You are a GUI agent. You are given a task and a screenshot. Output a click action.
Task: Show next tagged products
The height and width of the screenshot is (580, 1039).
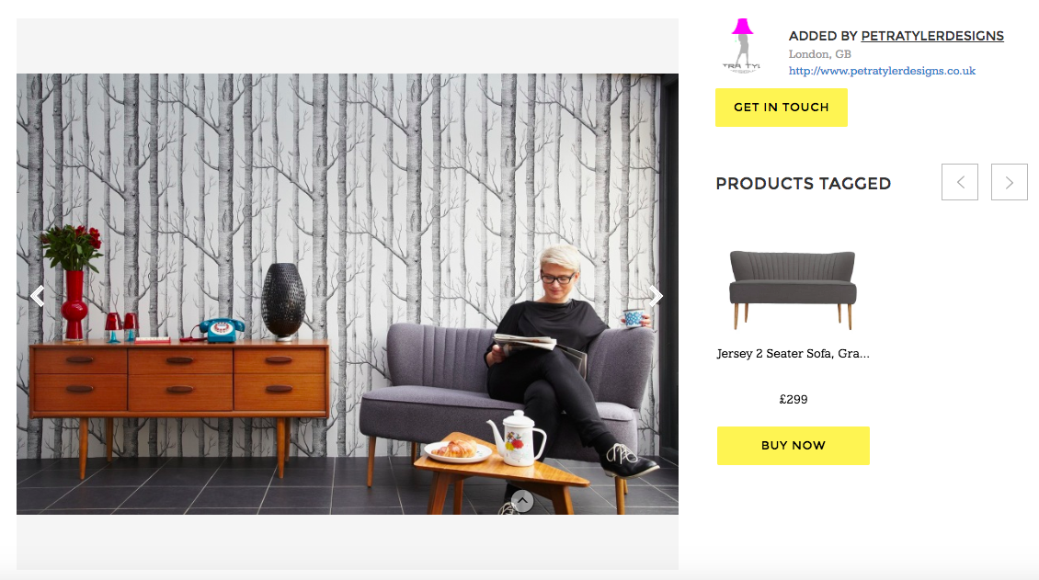click(x=1010, y=182)
